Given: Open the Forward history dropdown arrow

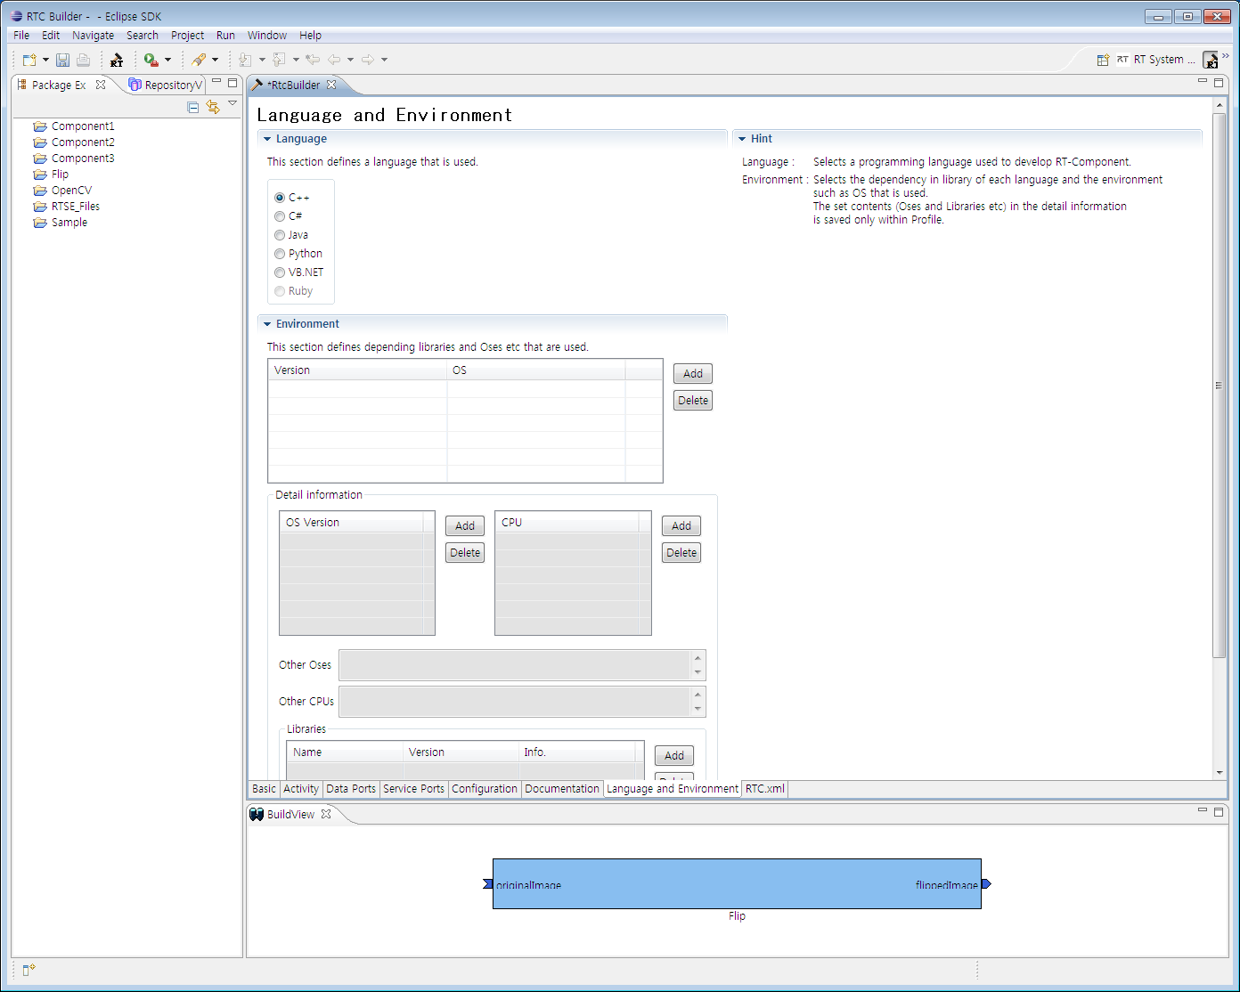Looking at the screenshot, I should 384,60.
